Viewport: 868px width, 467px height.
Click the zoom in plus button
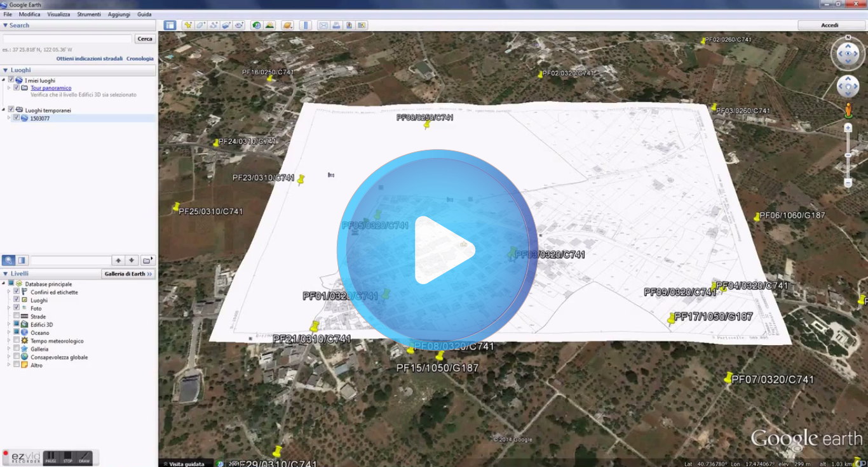click(848, 128)
